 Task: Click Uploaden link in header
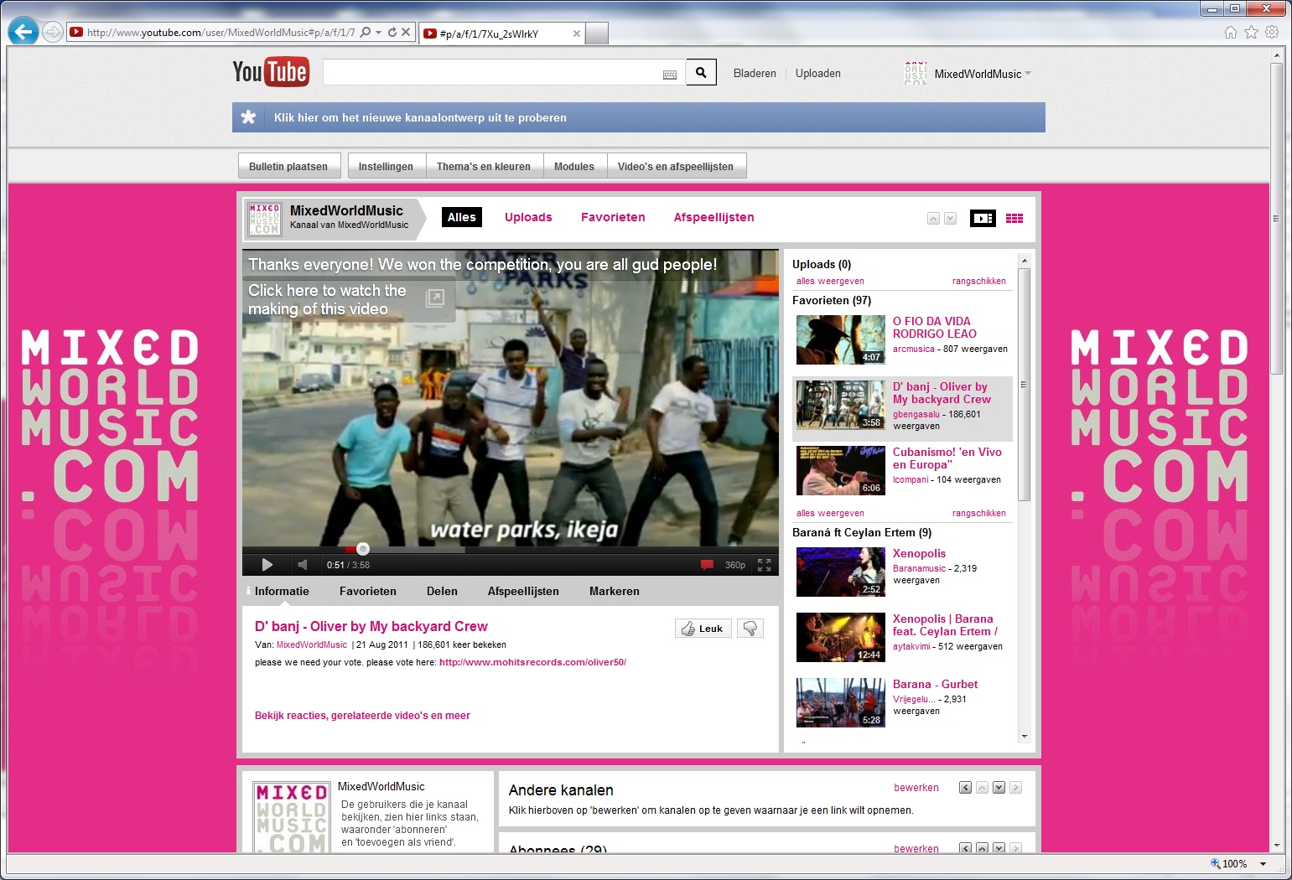817,74
